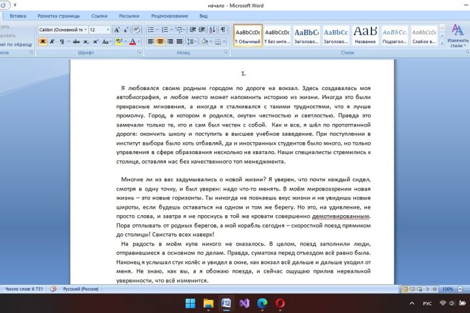Open the Ссылки ribbon tab
This screenshot has height=313, width=470.
99,16
